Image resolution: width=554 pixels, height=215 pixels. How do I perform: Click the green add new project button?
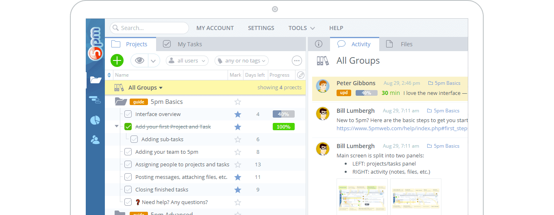[x=117, y=60]
